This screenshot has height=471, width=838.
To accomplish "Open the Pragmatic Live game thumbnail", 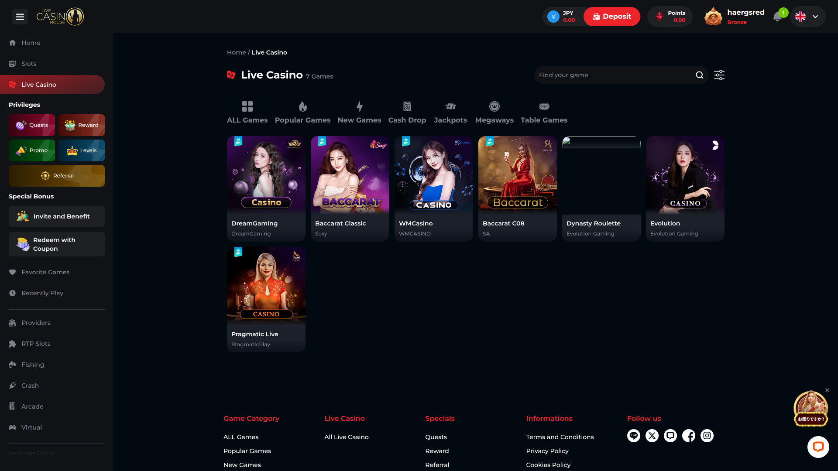I will point(266,286).
